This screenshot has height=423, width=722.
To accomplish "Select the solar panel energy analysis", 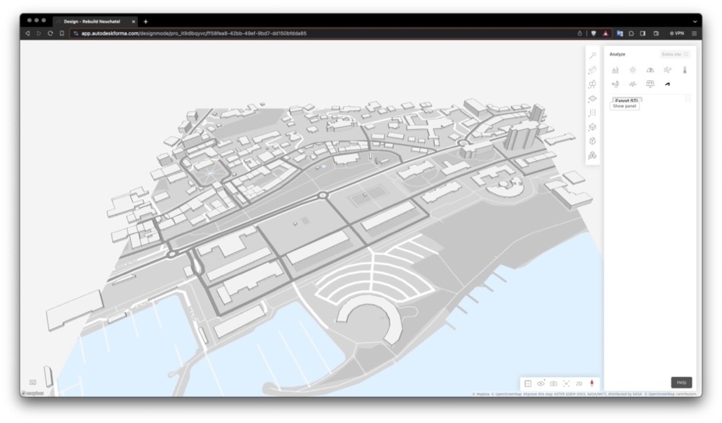I will point(650,84).
